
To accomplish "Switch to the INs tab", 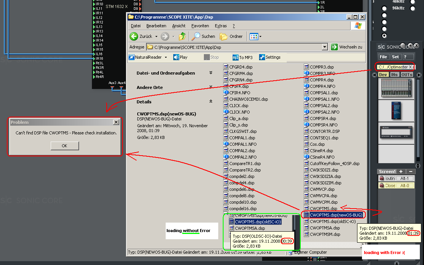I will point(394,75).
